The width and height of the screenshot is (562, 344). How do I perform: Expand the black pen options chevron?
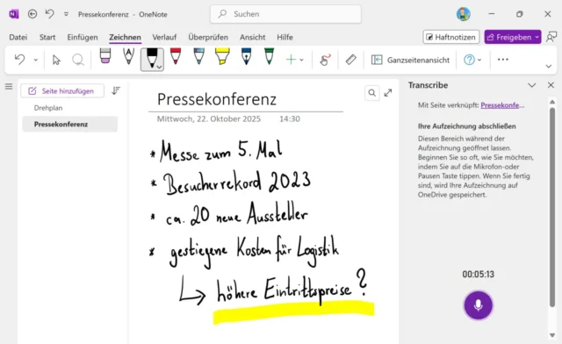point(160,67)
